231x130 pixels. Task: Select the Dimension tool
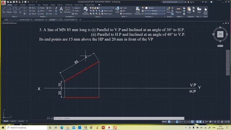pyautogui.click(x=67, y=10)
